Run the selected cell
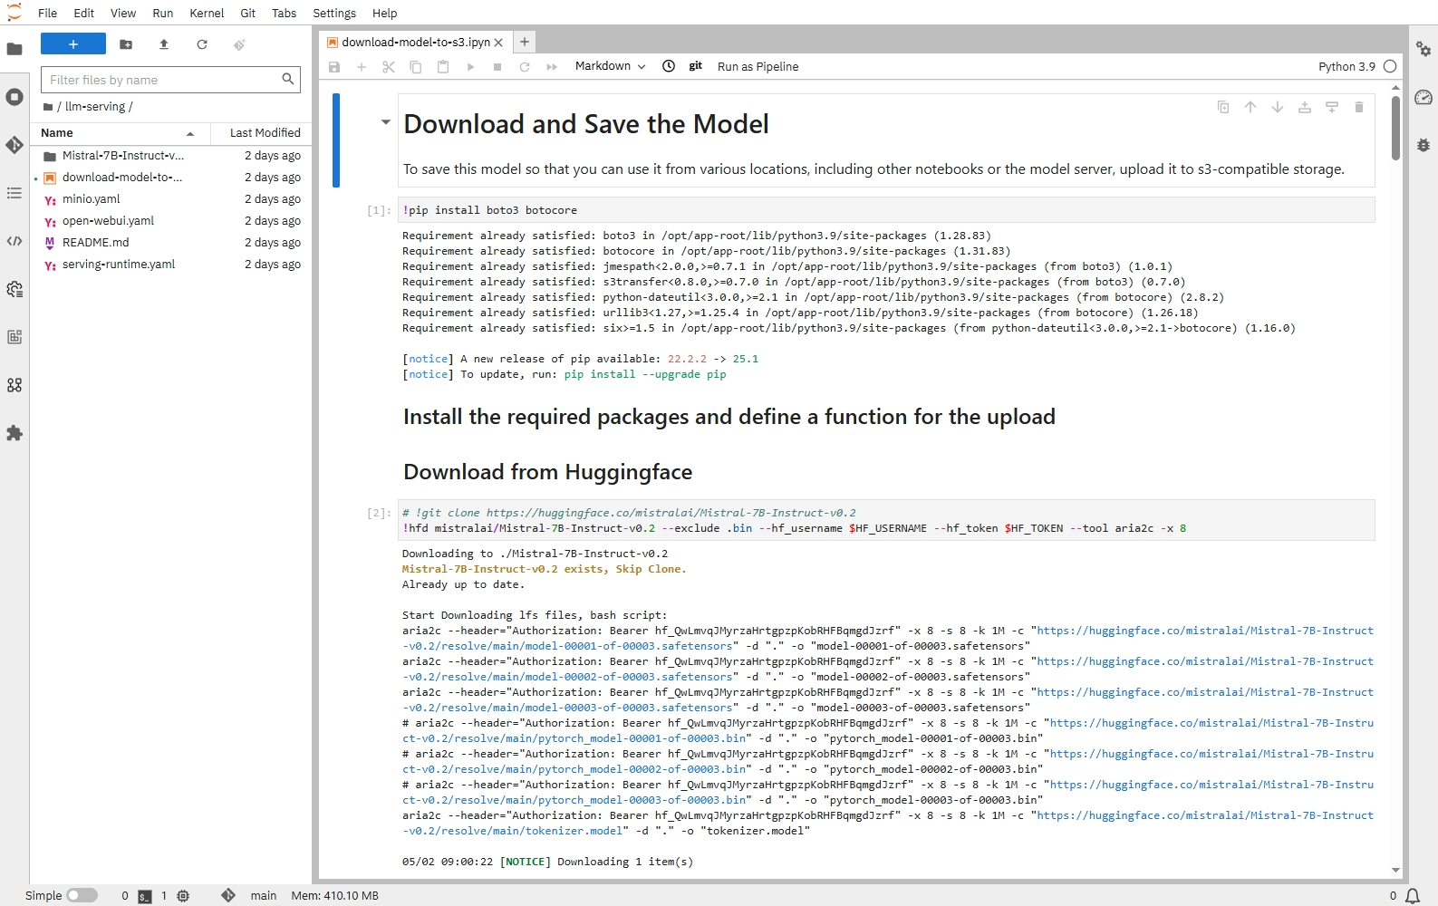Viewport: 1438px width, 906px height. 470,67
